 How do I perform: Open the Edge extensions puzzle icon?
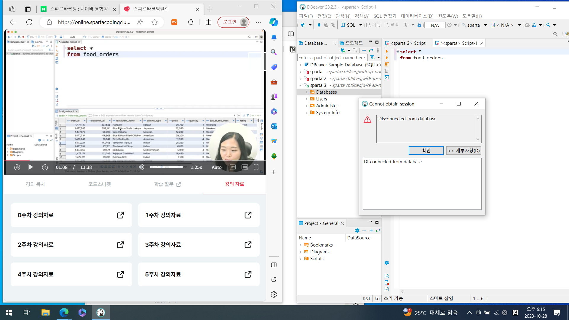[x=191, y=22]
